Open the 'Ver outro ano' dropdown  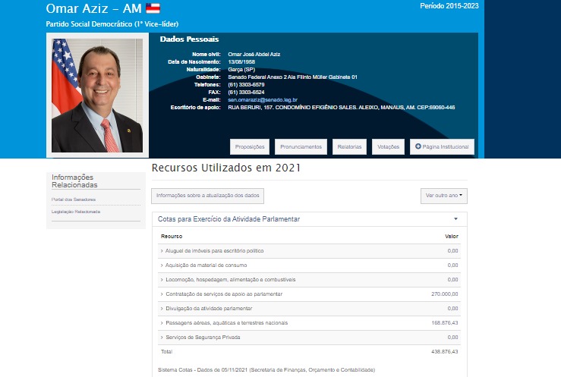click(x=444, y=196)
